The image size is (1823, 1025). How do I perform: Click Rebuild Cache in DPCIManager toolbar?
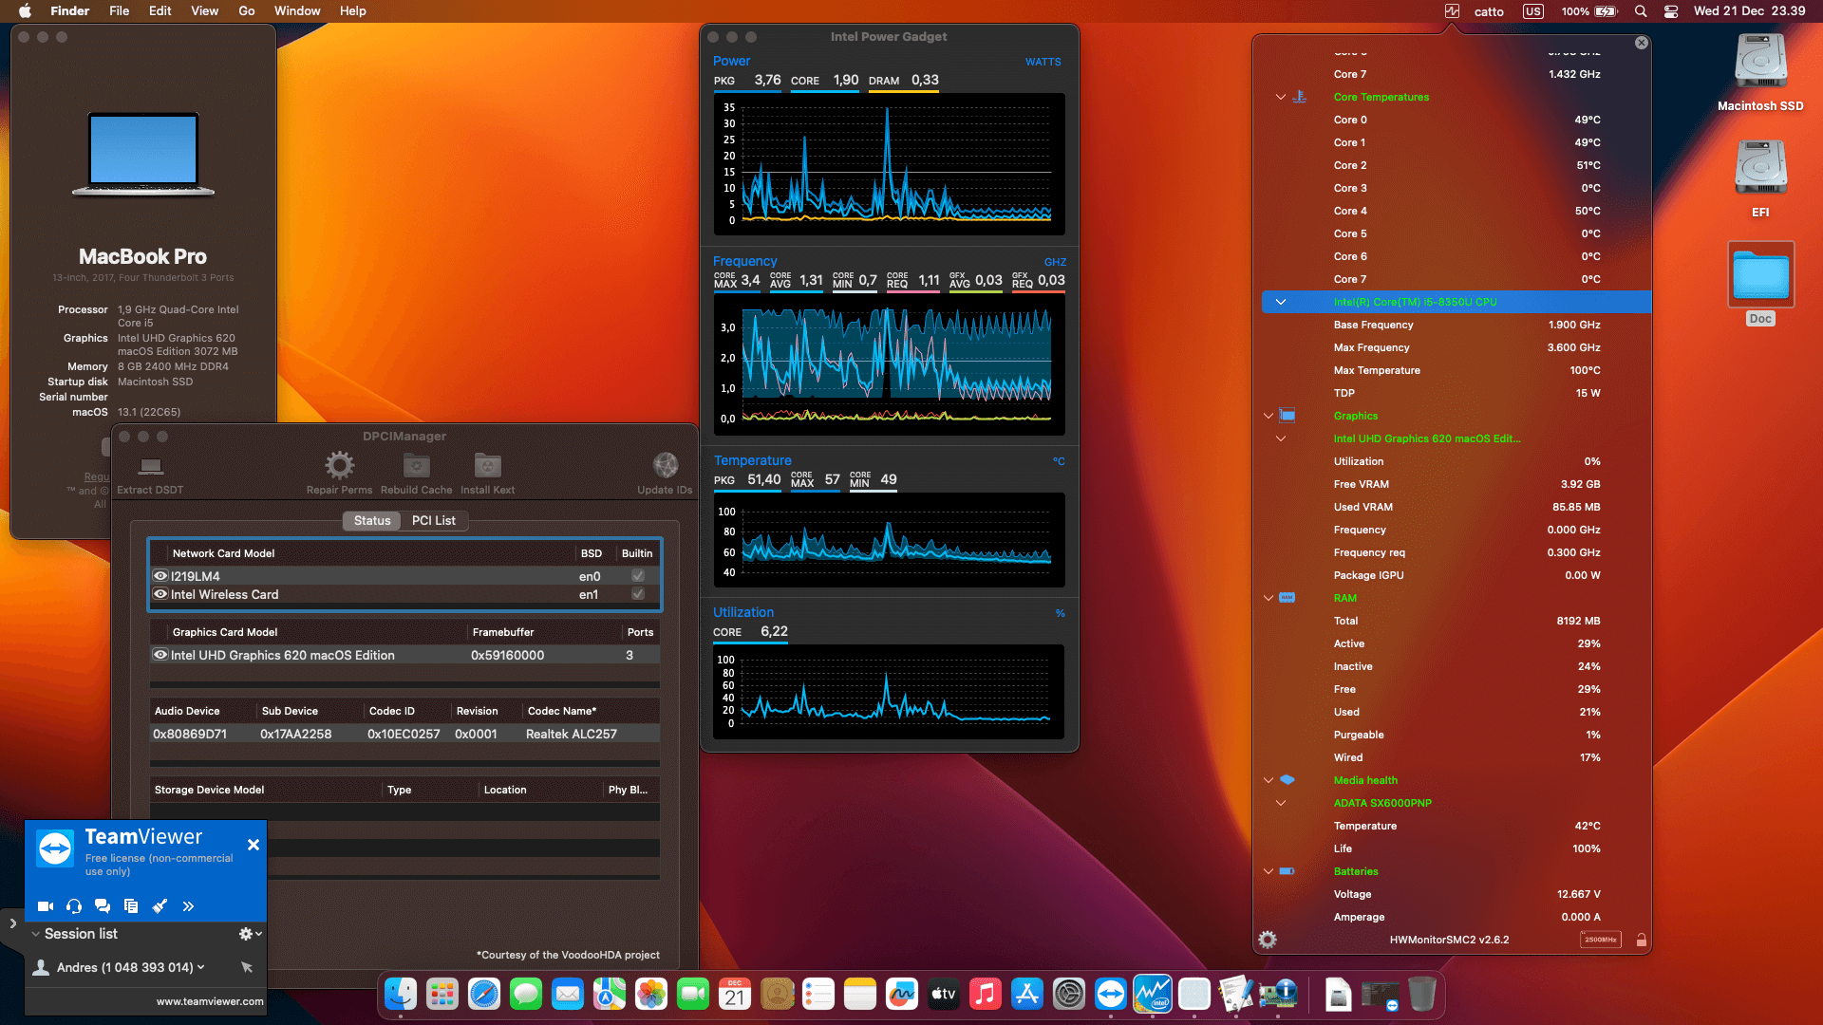click(416, 474)
